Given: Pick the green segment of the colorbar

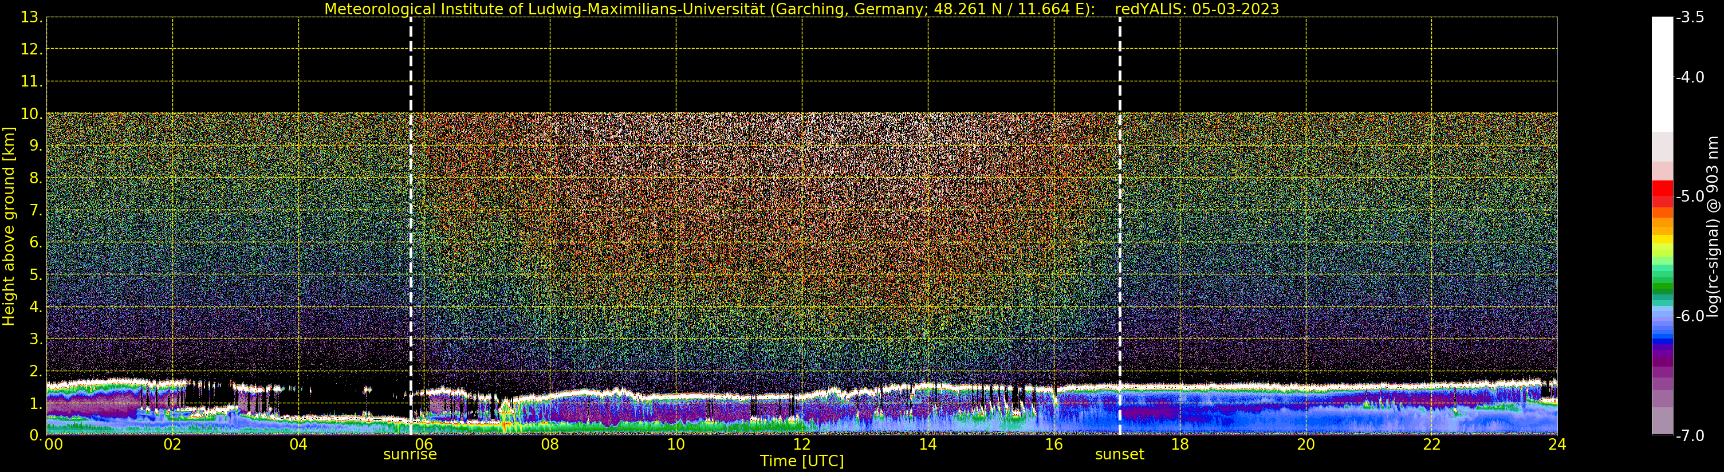Looking at the screenshot, I should click(x=1662, y=286).
